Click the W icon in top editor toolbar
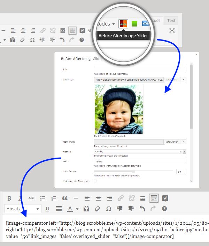This screenshot has width=209, height=246. [82, 30]
